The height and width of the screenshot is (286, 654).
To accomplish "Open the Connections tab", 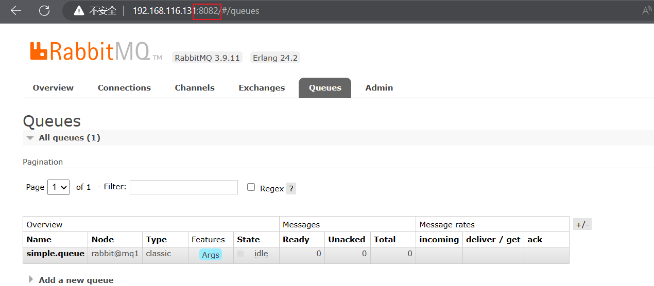I will pos(124,88).
